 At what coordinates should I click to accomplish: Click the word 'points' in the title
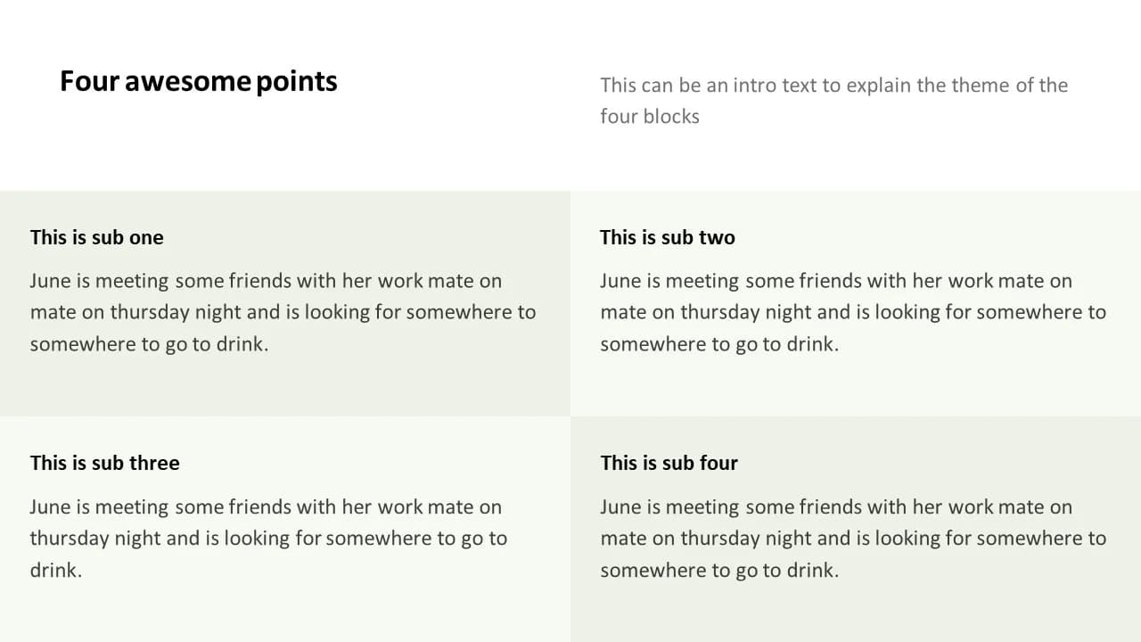point(297,82)
